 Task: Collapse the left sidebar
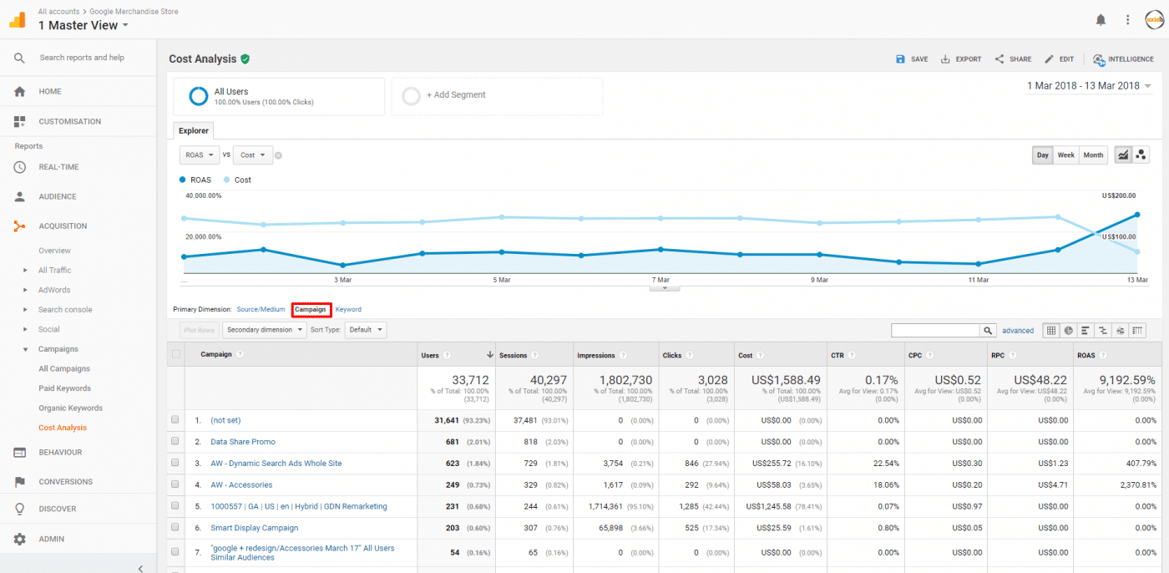140,569
